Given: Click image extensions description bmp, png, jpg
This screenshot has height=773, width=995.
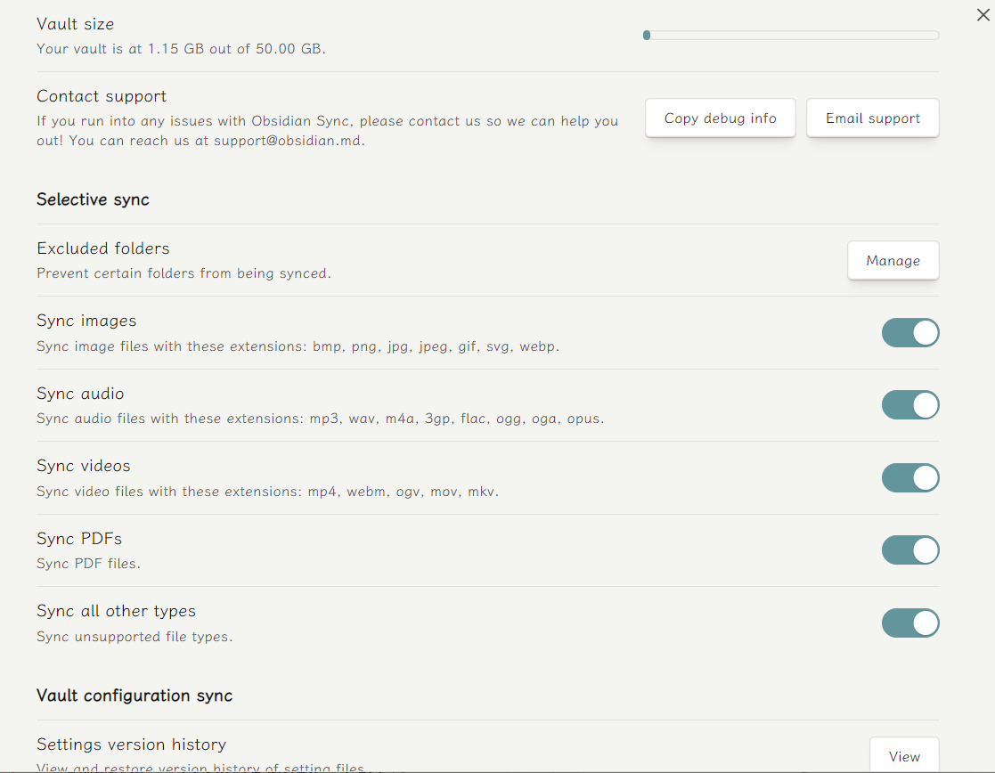Looking at the screenshot, I should (298, 346).
